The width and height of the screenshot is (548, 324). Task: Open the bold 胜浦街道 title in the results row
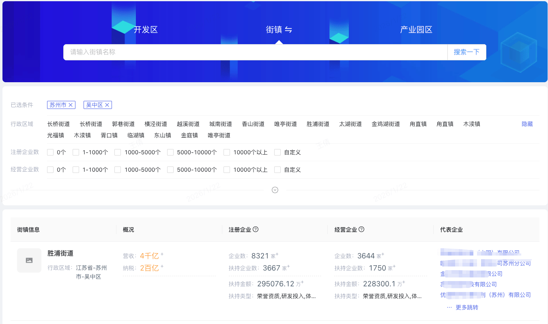(x=60, y=253)
